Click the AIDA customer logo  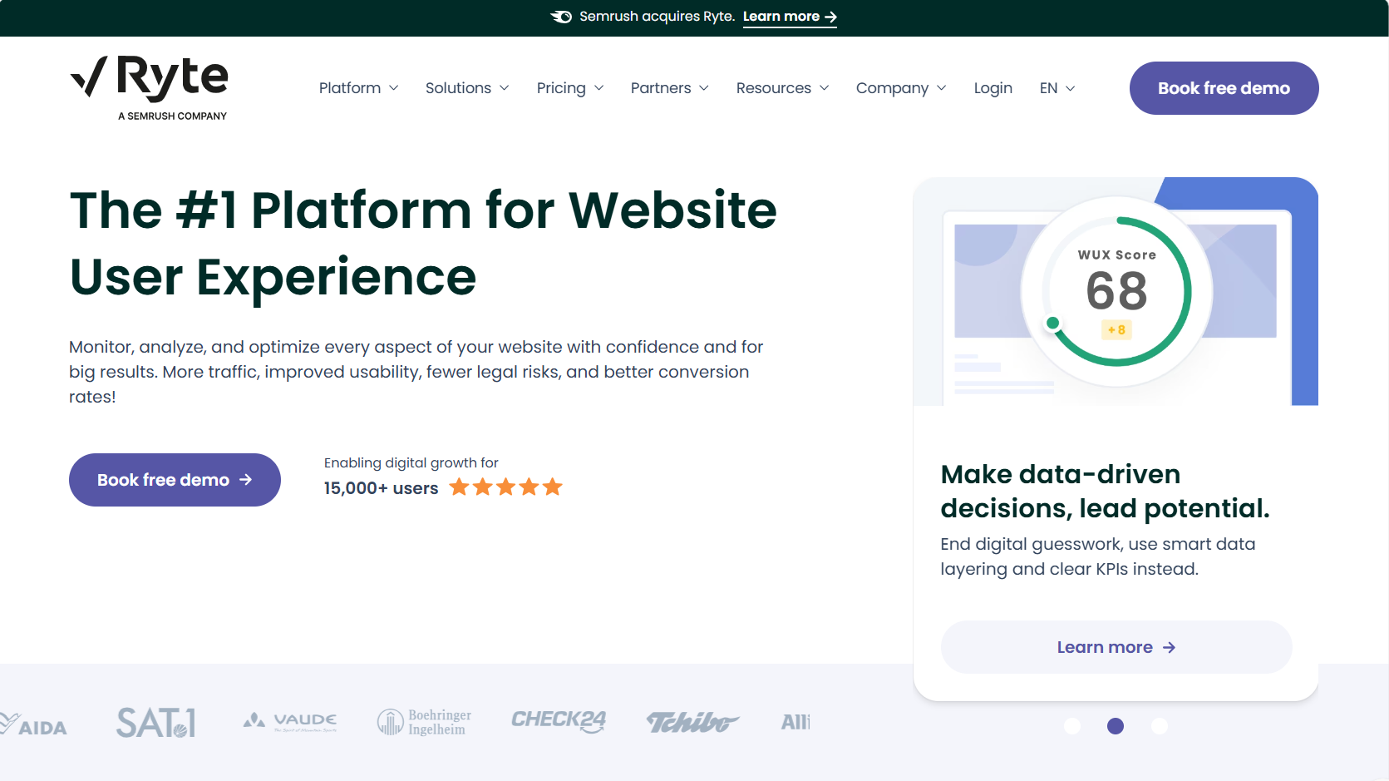pyautogui.click(x=33, y=725)
